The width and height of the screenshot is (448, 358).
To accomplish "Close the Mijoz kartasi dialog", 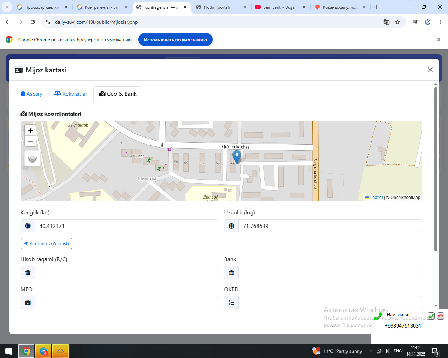I will pos(430,70).
